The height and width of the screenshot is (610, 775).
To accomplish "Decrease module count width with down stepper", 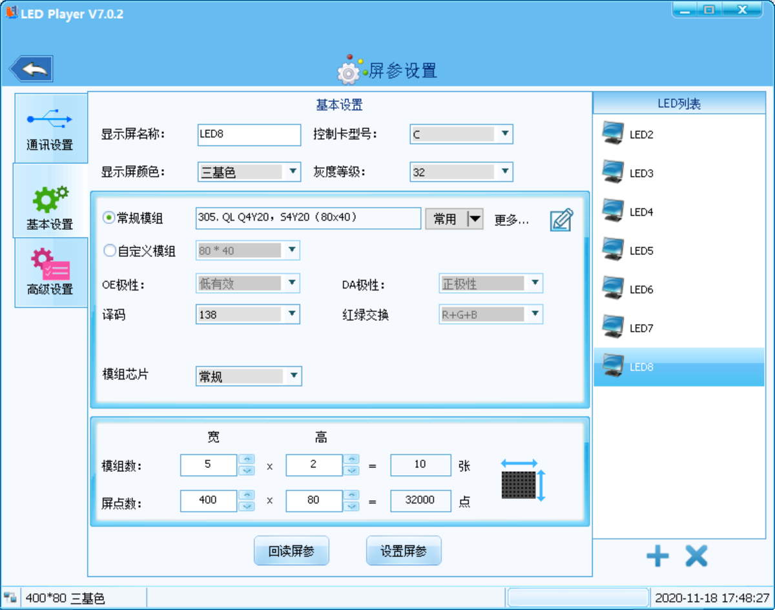I will pos(246,471).
